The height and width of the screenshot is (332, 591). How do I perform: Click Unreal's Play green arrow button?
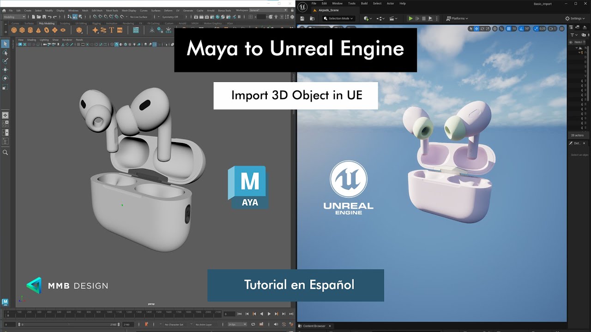tap(410, 18)
